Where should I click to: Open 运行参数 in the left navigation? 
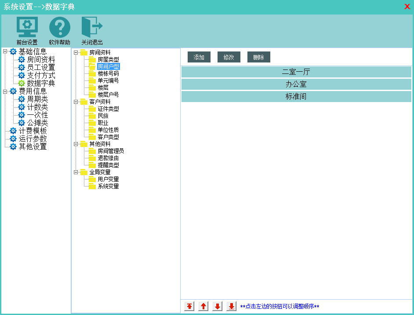click(x=33, y=139)
